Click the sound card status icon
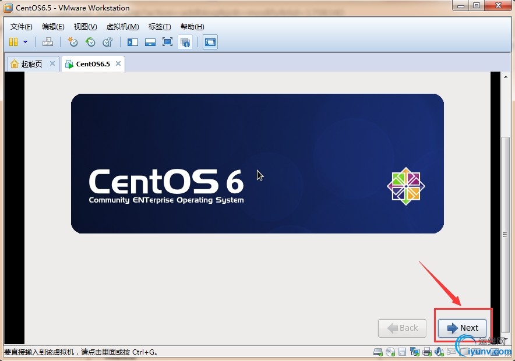This screenshot has width=515, height=361. tap(439, 352)
